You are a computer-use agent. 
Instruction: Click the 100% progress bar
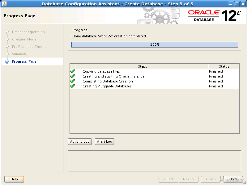155,44
